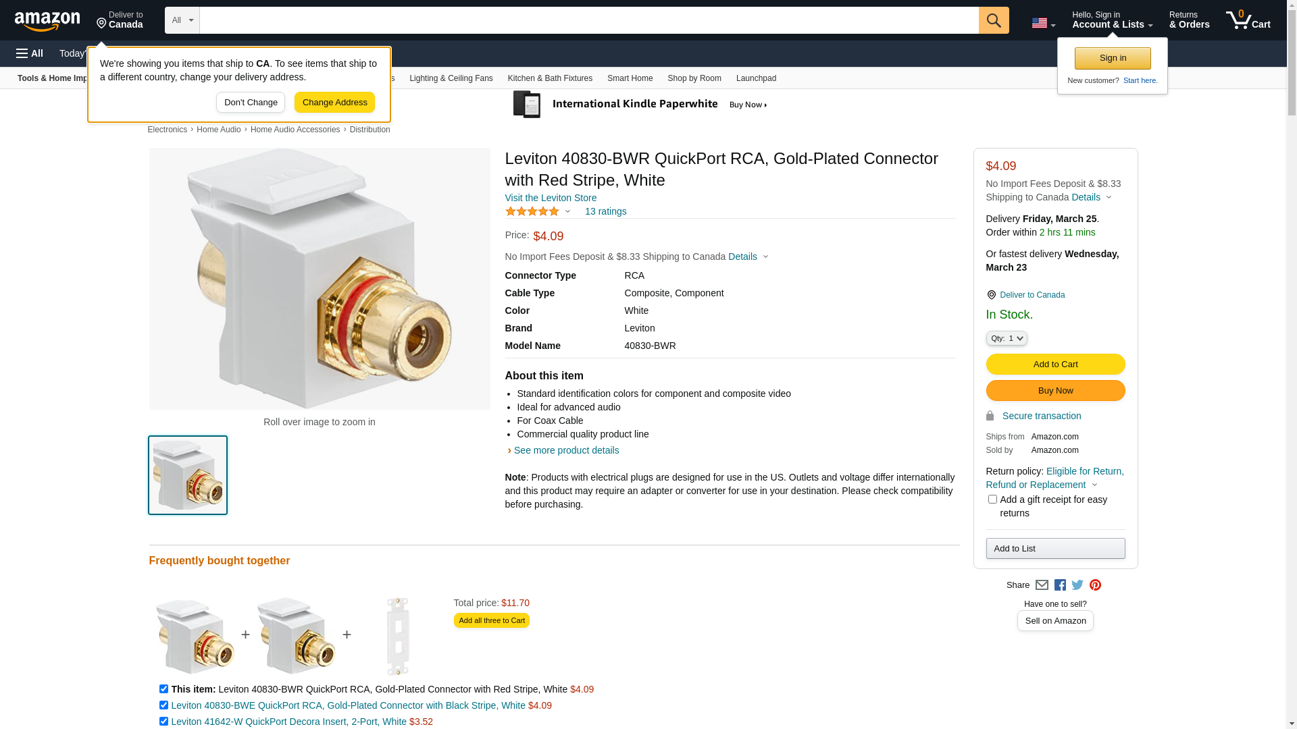Click the Add to Cart button

[x=1055, y=364]
